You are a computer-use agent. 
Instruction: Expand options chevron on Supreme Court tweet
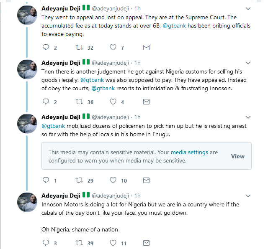248,8
